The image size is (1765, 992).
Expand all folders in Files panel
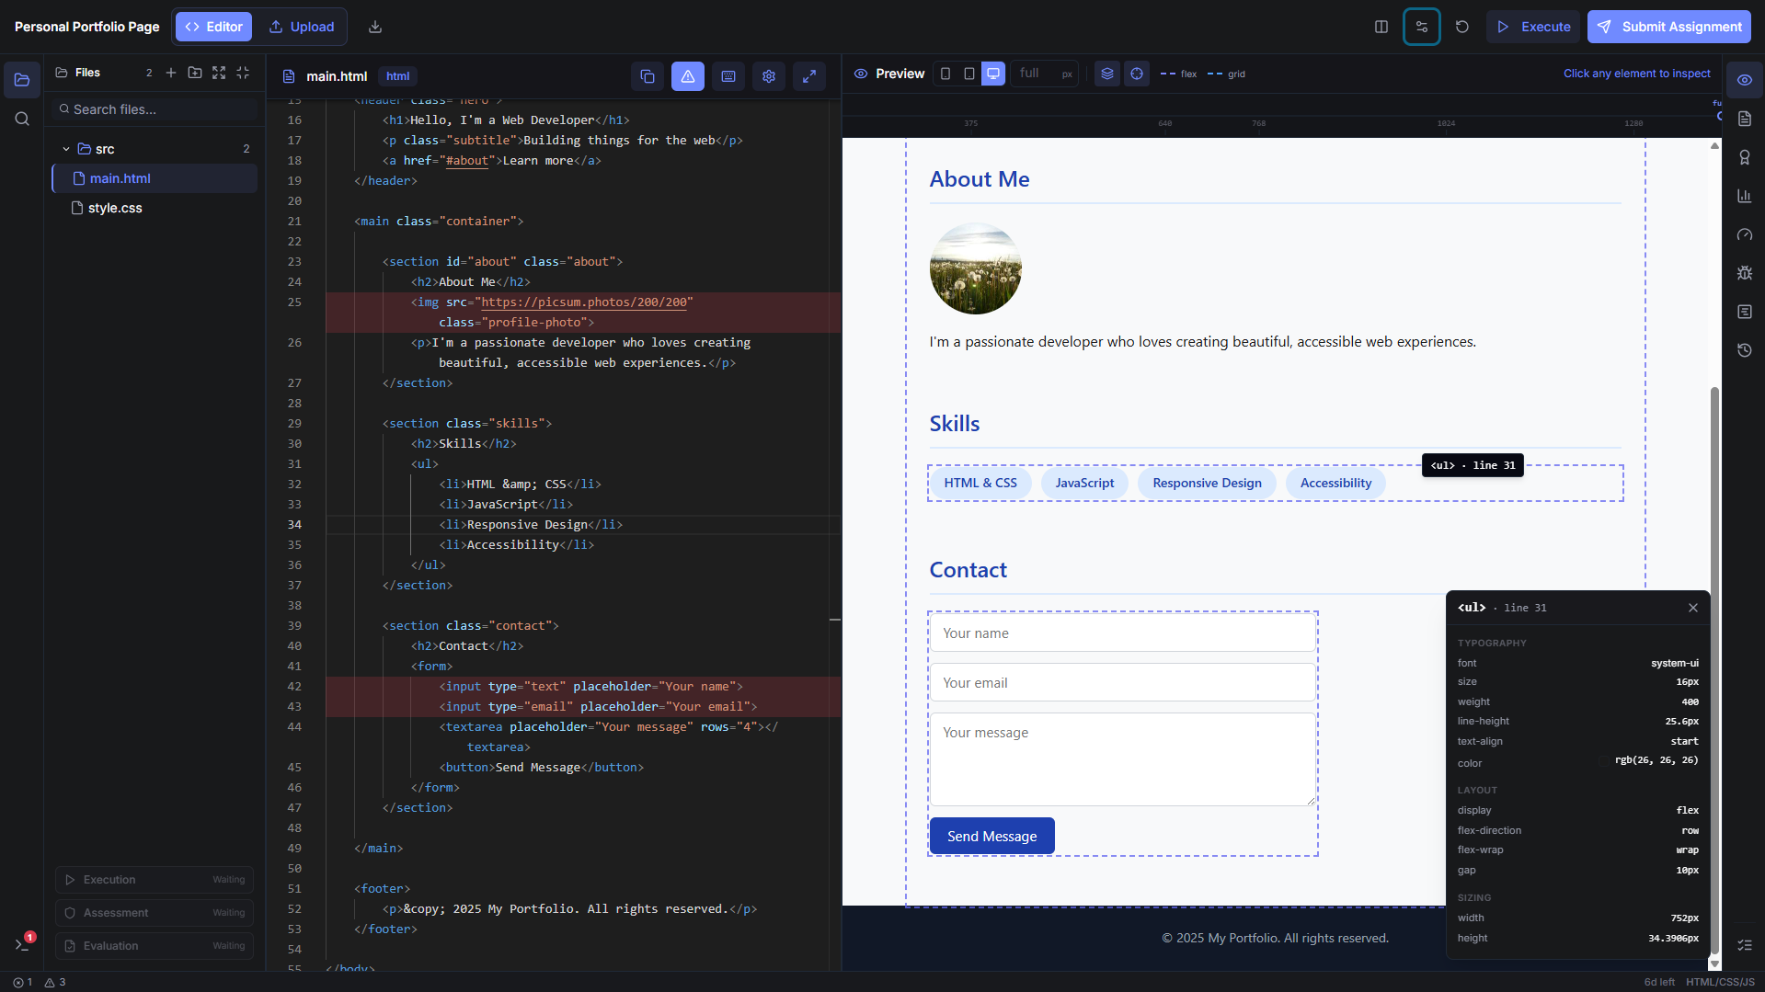[x=219, y=73]
